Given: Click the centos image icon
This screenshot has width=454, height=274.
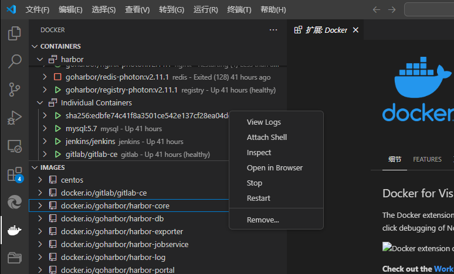Looking at the screenshot, I should (53, 180).
